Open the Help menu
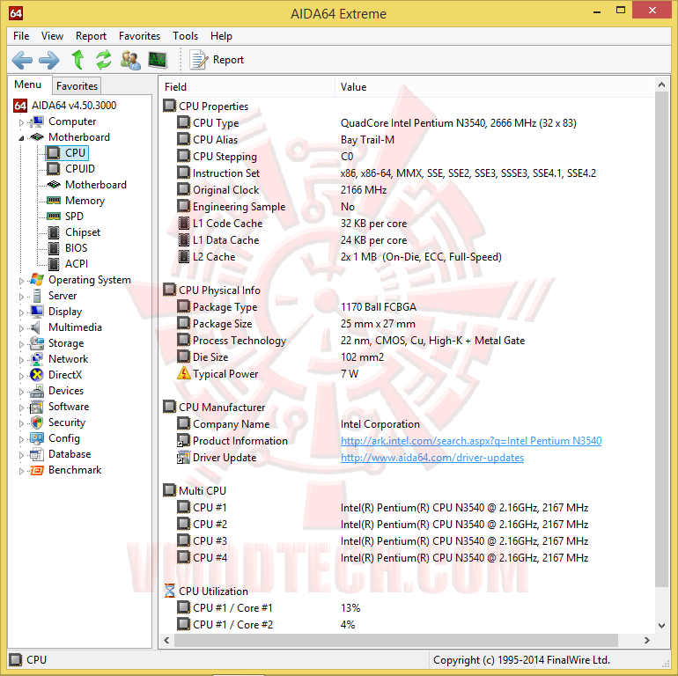 click(x=221, y=36)
